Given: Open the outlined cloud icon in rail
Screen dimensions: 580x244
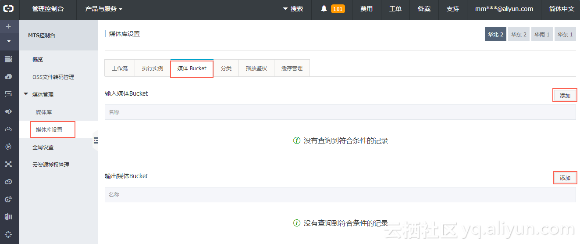Looking at the screenshot, I should click(x=8, y=129).
